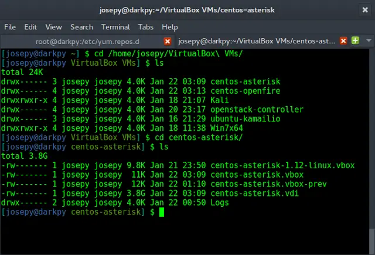The width and height of the screenshot is (375, 255).
Task: Click the 'Win7x64' directory name
Action: 227,128
